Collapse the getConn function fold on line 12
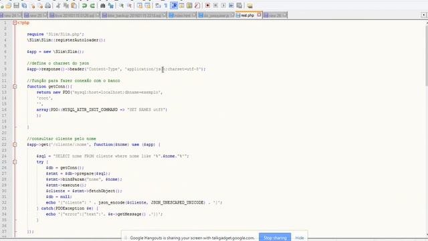Viewport: 428px width, 241px height. (15, 86)
